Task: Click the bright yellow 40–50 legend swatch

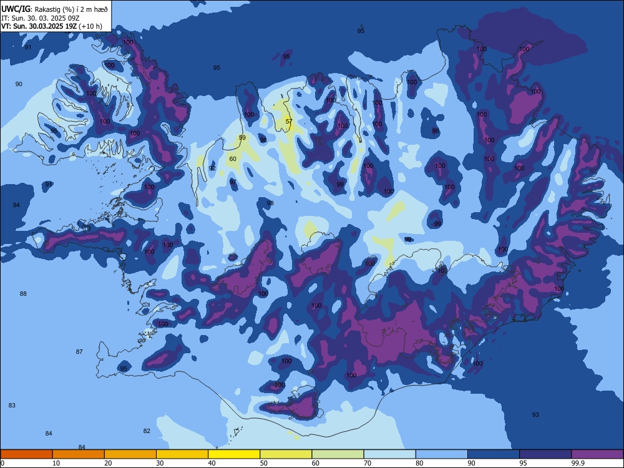Action: pos(234,454)
